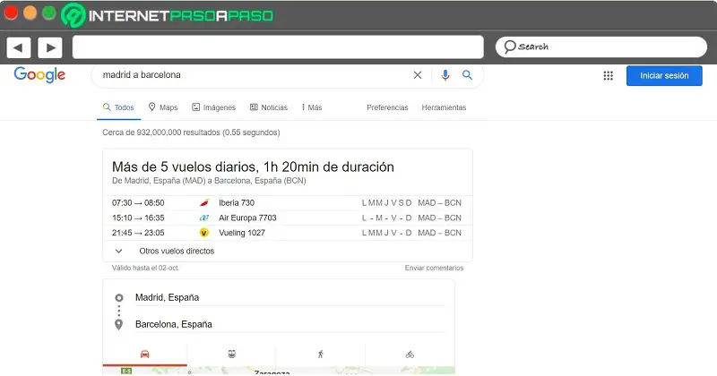Click the Google logo
Screen dimensions: 717x376
click(39, 75)
